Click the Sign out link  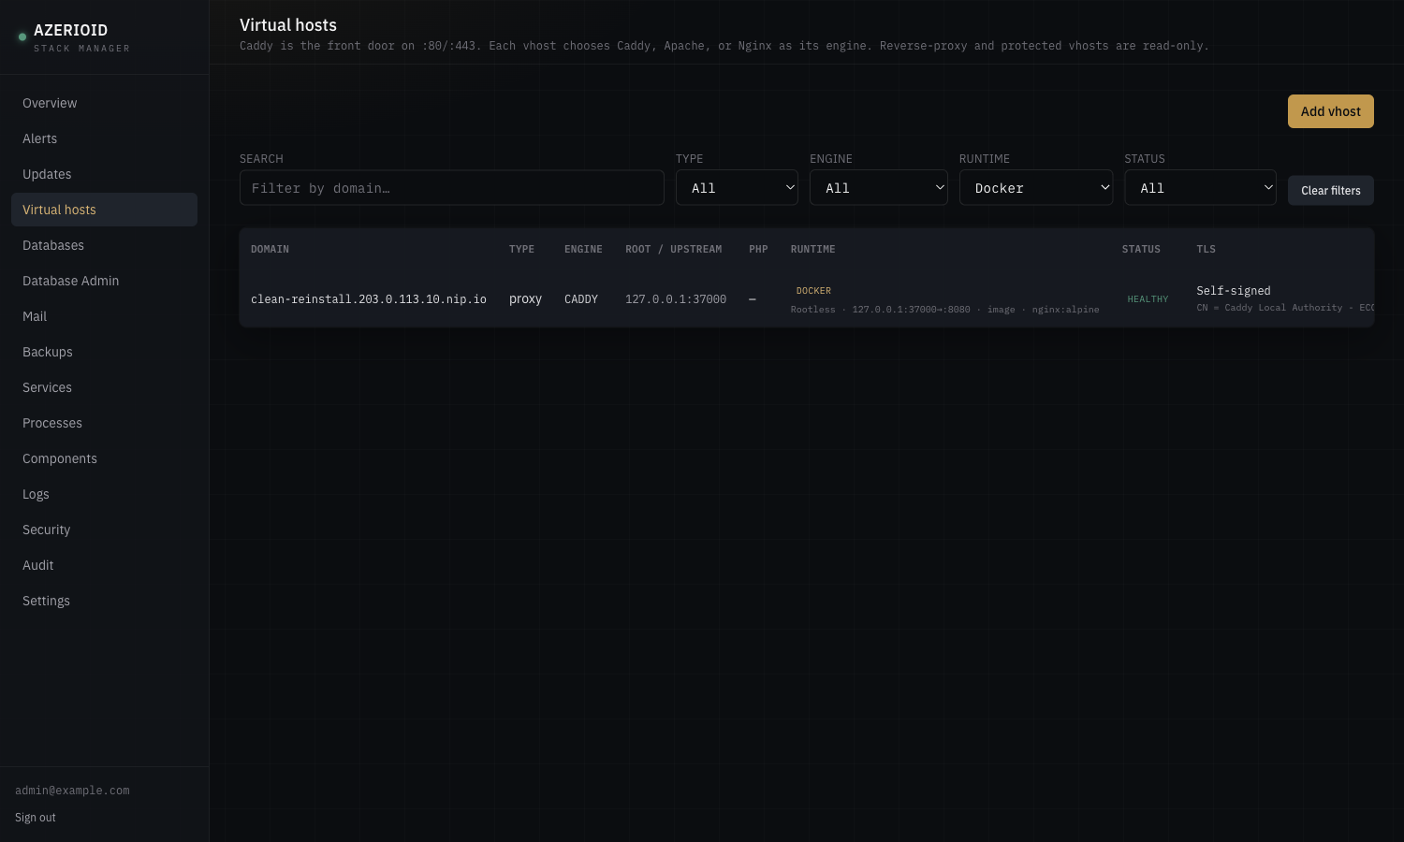(x=36, y=818)
